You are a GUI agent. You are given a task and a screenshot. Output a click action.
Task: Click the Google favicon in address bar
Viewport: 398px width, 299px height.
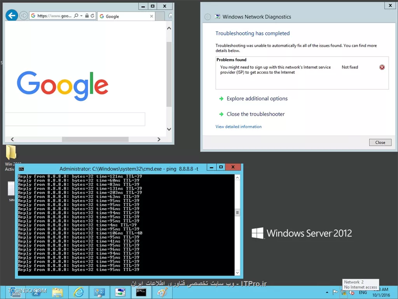coord(33,16)
